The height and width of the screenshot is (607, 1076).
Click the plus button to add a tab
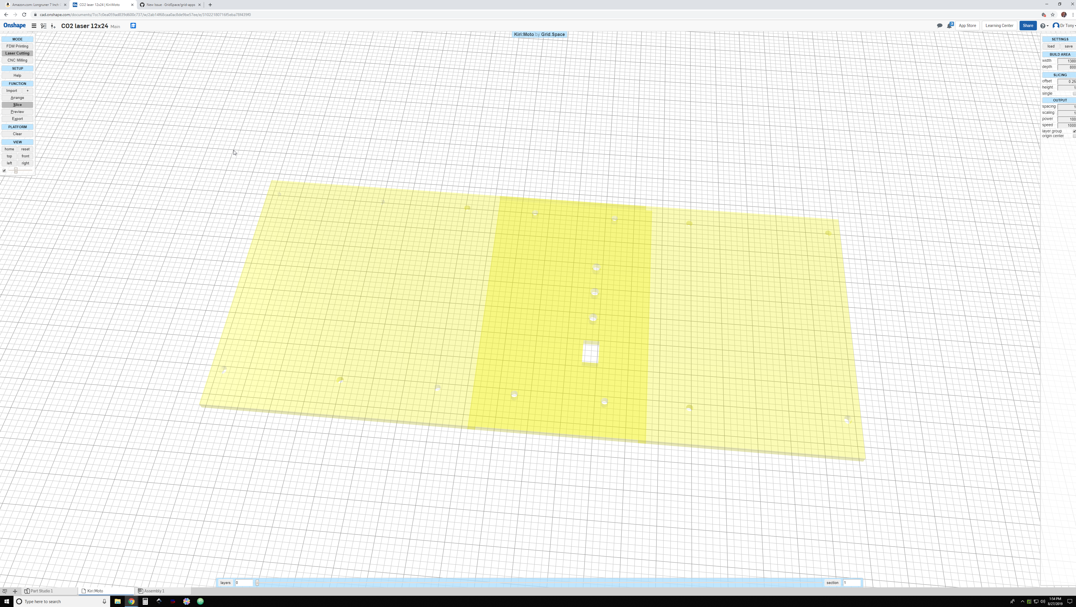click(15, 591)
